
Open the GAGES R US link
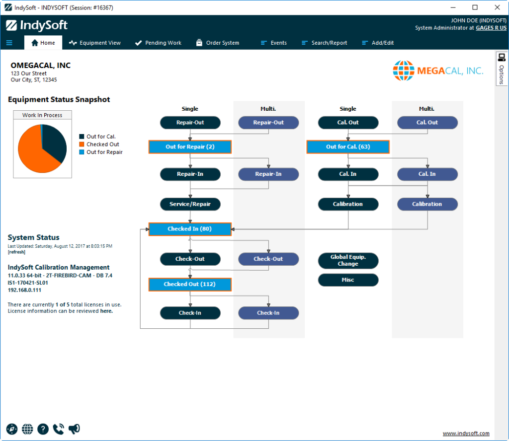[x=491, y=28]
